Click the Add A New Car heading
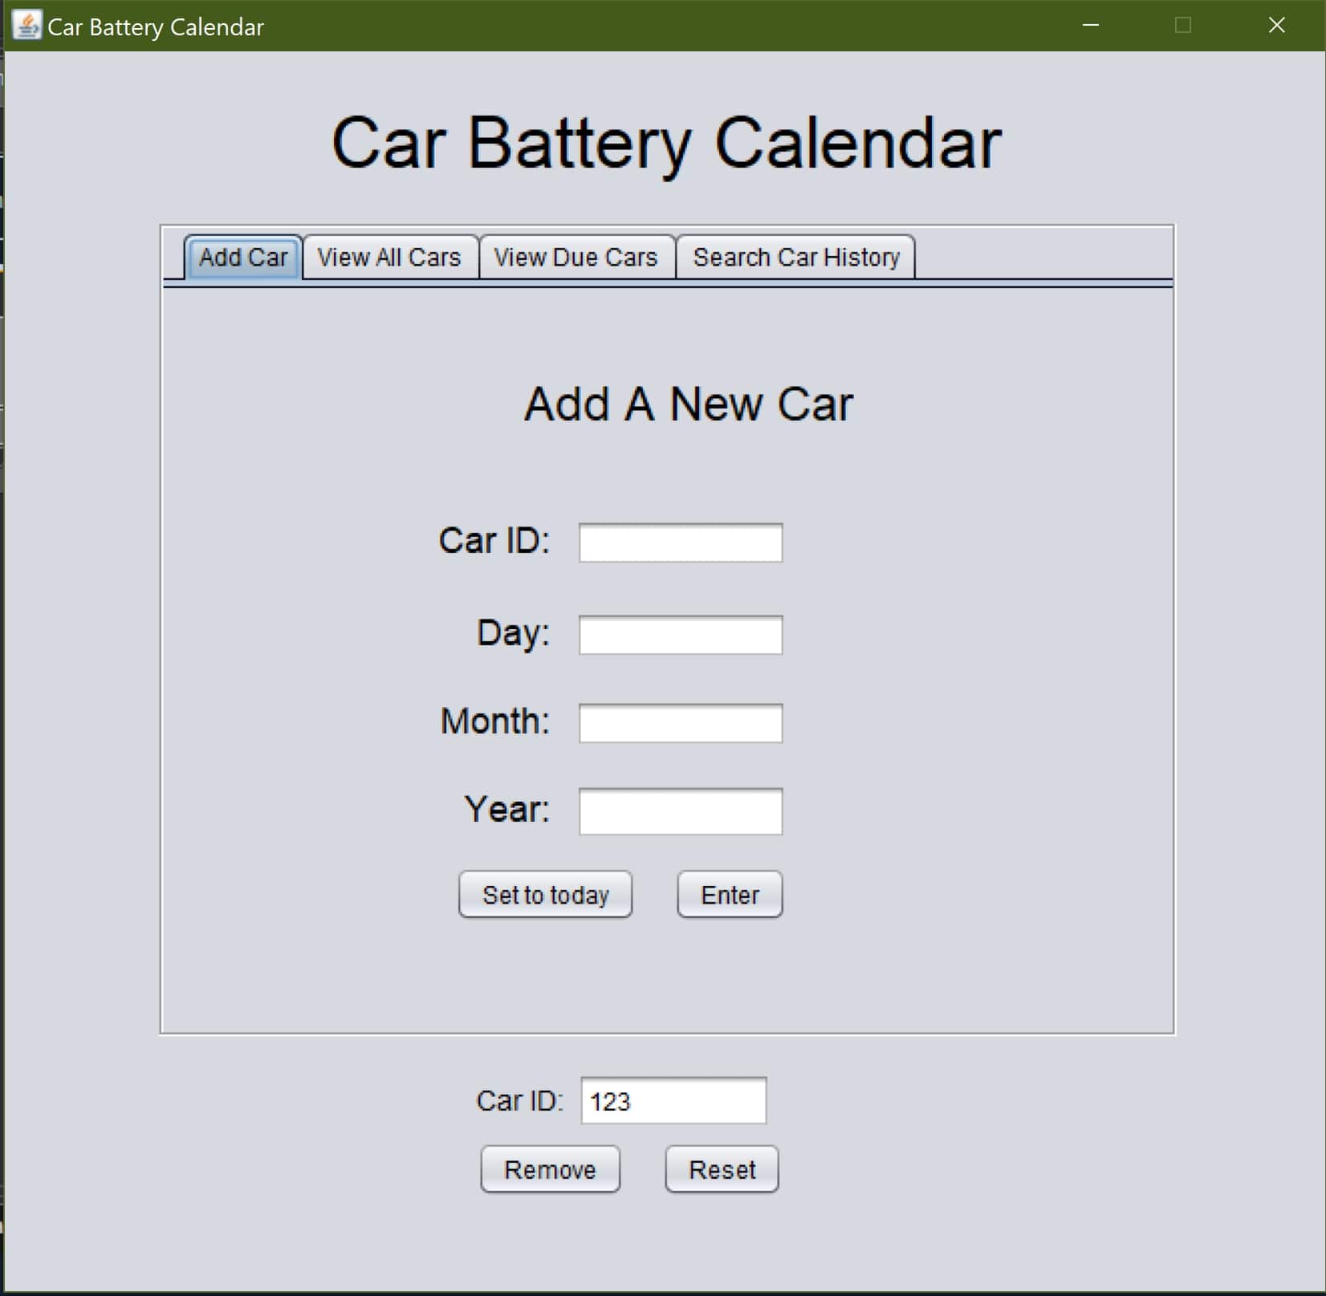Viewport: 1326px width, 1296px height. (x=688, y=404)
